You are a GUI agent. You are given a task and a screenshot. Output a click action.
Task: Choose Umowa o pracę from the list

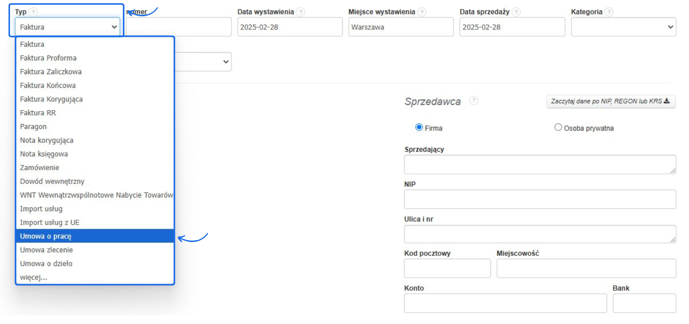pyautogui.click(x=46, y=236)
